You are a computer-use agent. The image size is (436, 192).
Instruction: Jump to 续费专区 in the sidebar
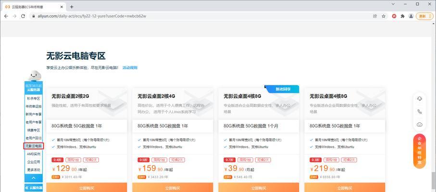(x=33, y=130)
